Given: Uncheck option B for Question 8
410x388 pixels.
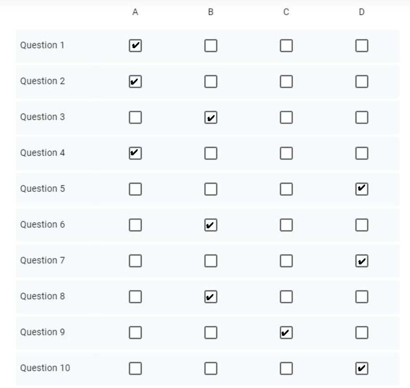Looking at the screenshot, I should (x=211, y=297).
